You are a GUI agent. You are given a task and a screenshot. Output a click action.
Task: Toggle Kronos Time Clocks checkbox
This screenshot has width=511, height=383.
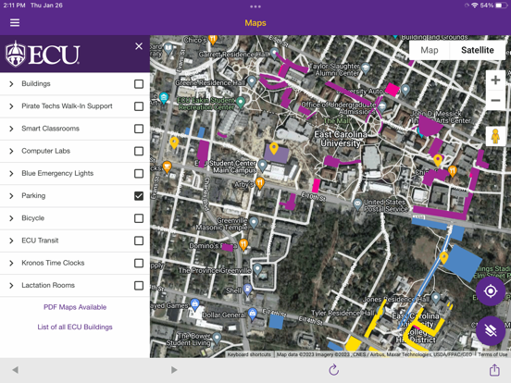pos(139,263)
